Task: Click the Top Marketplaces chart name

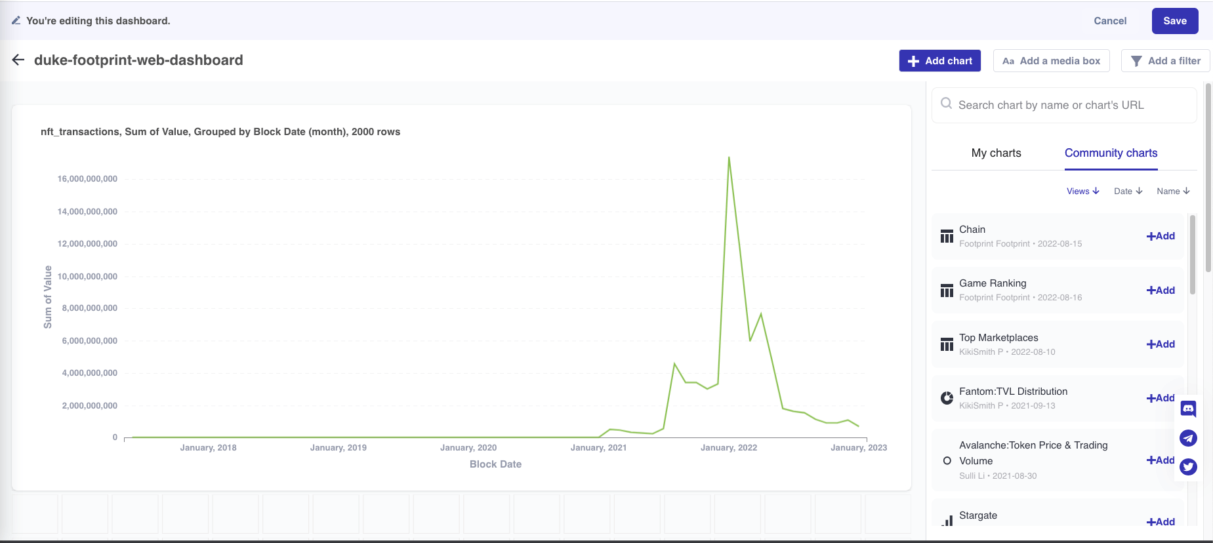Action: pos(998,338)
